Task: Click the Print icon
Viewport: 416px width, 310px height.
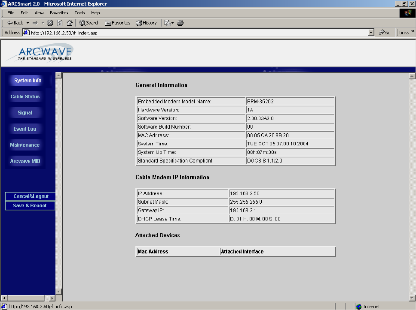Action: (x=180, y=23)
